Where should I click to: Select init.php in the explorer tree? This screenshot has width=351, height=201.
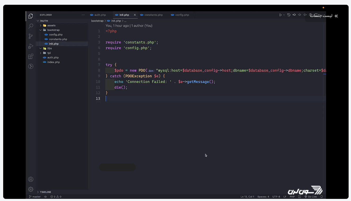[x=54, y=44]
